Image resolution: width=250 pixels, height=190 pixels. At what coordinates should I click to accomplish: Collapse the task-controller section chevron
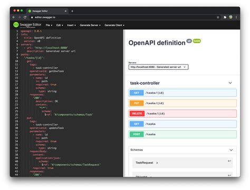click(x=230, y=83)
